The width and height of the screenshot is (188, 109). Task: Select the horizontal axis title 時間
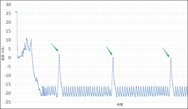coord(120,105)
